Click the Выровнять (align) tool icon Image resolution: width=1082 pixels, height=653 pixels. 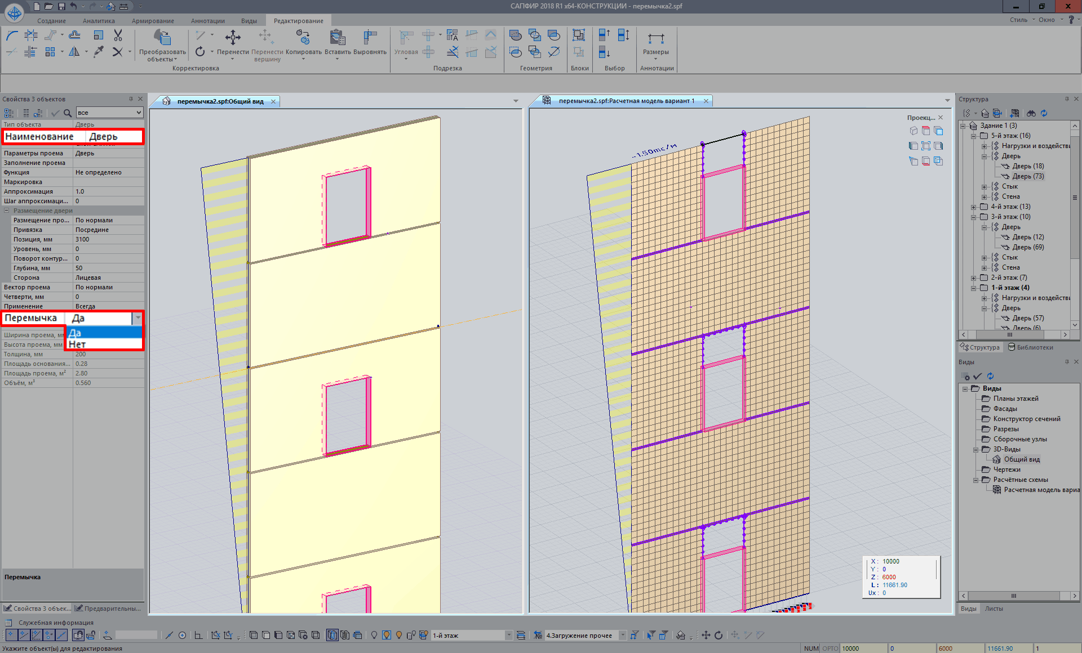[370, 38]
